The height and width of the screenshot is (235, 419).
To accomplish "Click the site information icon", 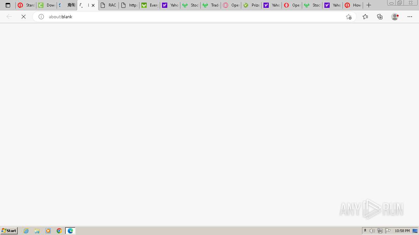I will tap(41, 17).
